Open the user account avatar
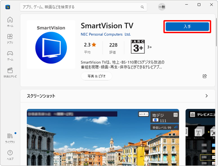The width and height of the screenshot is (218, 166). click(x=162, y=7)
